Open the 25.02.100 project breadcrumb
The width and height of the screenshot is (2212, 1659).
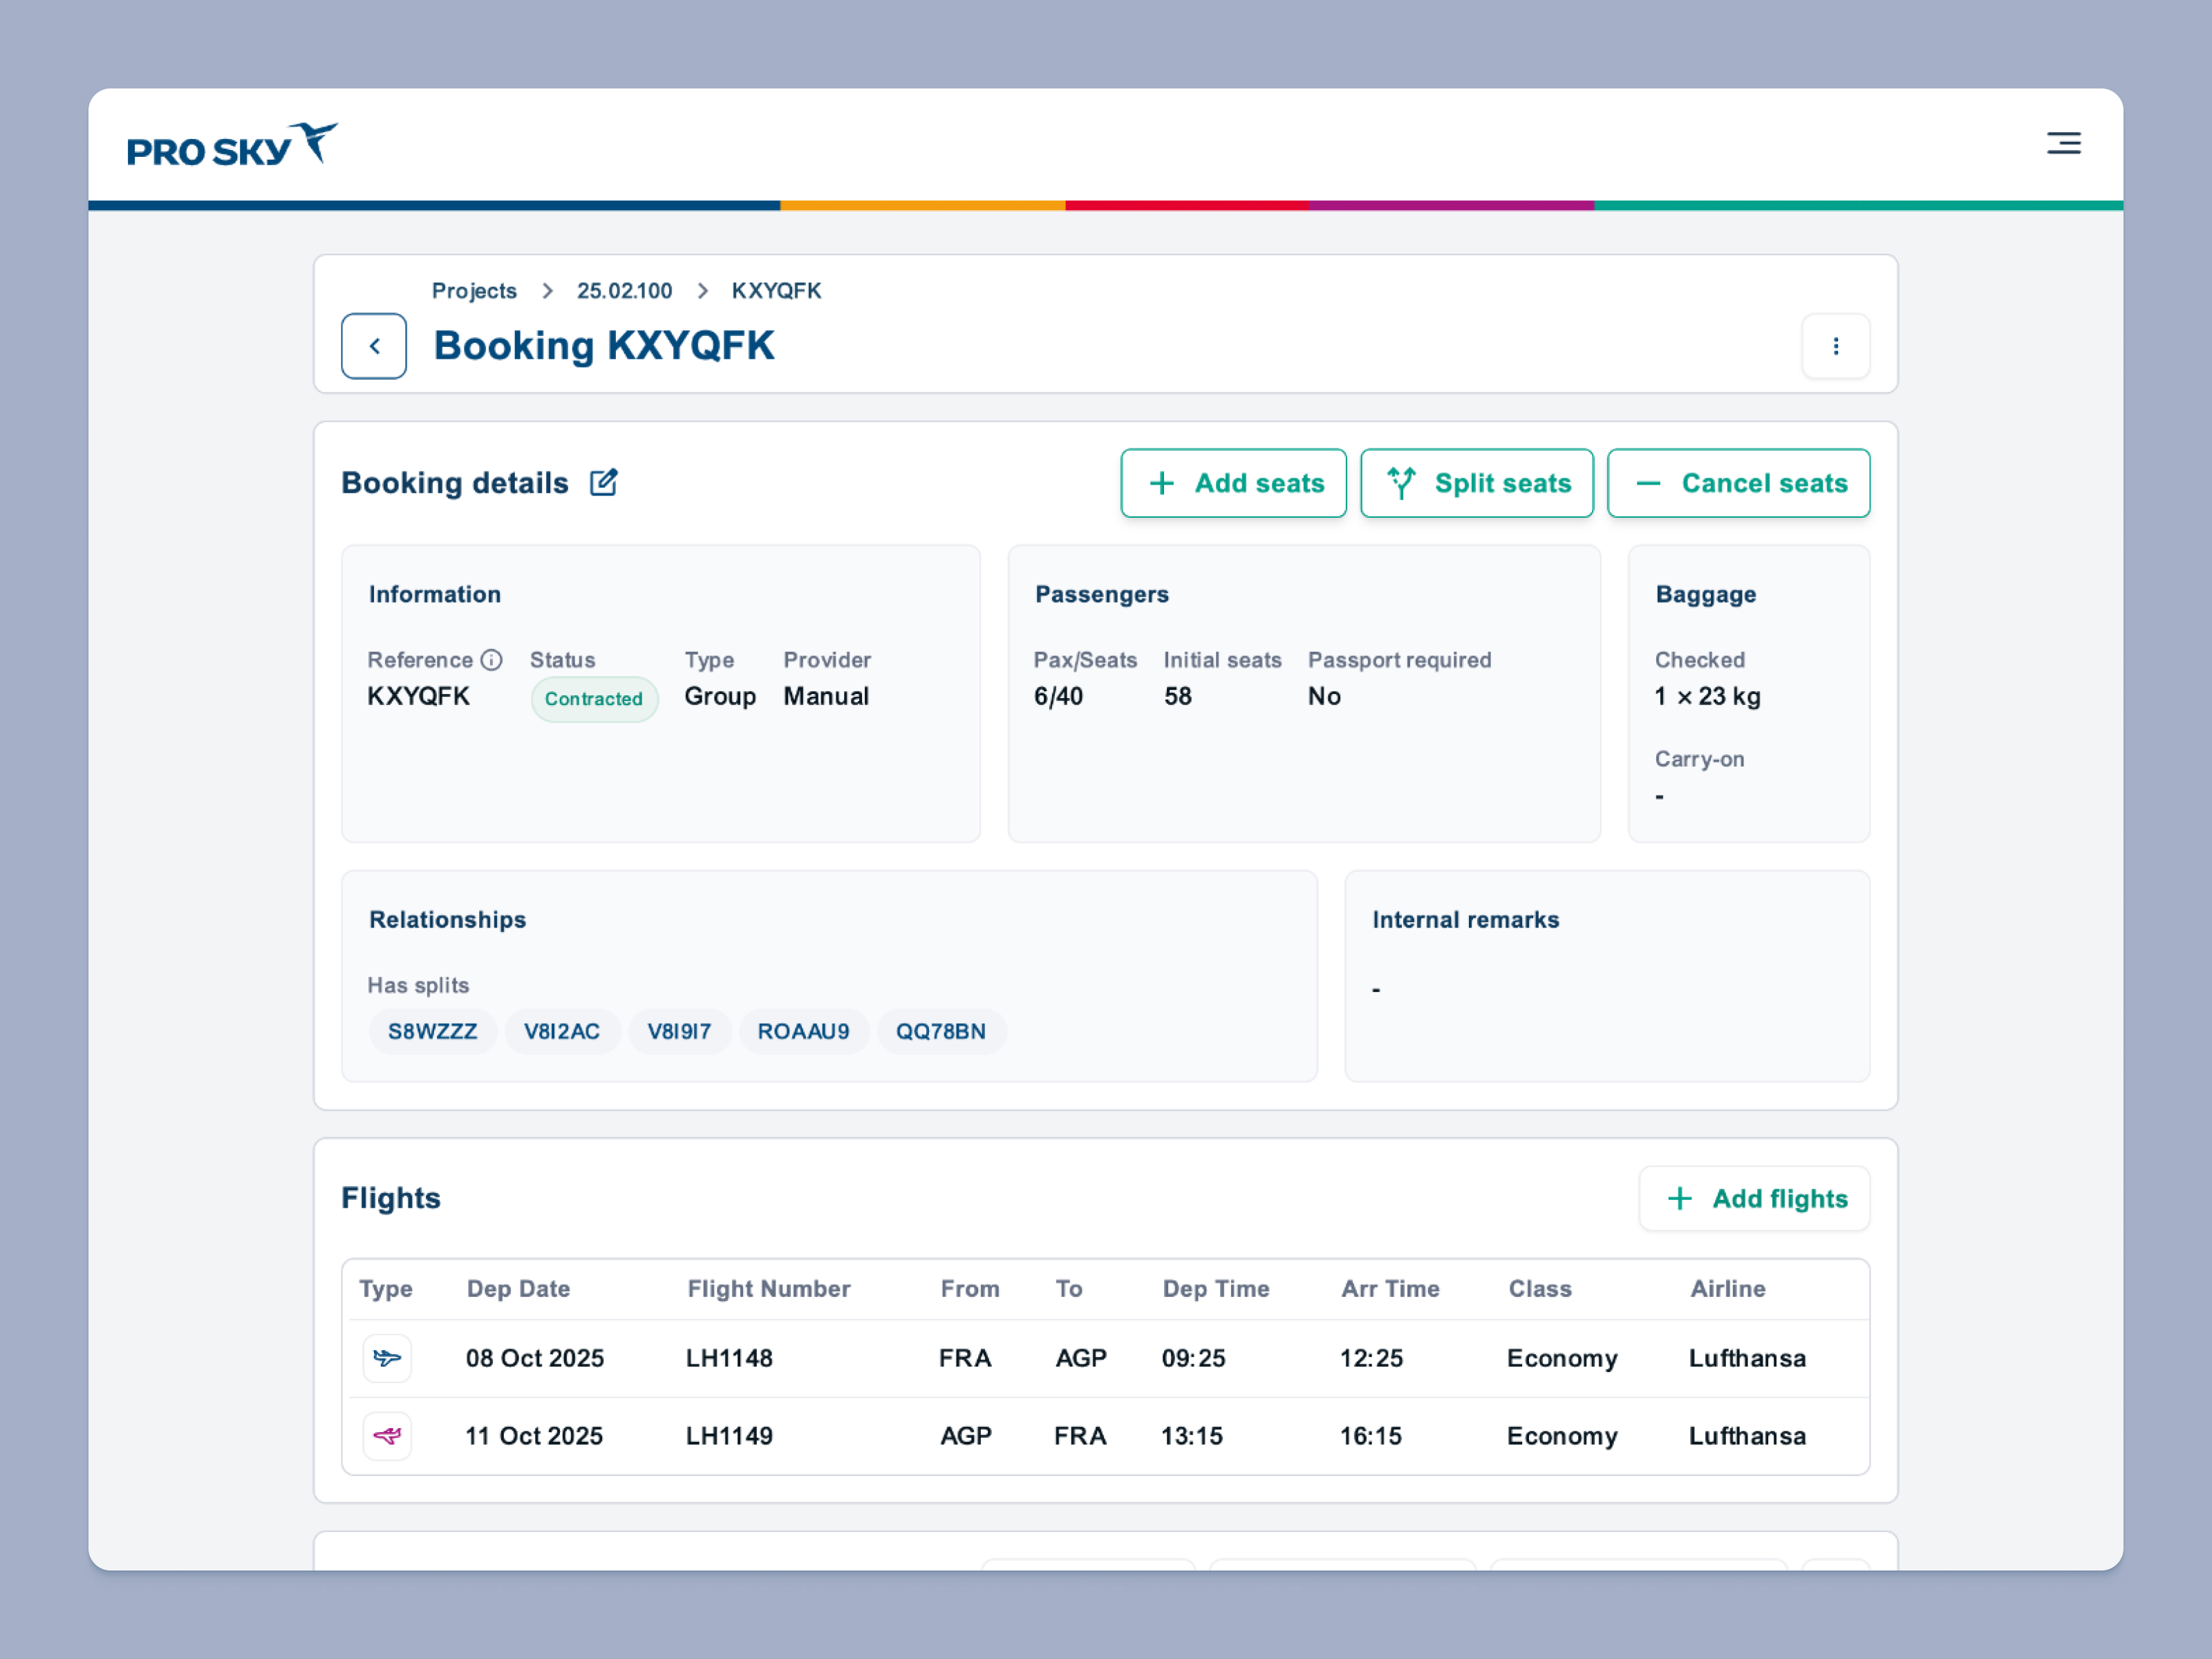(x=624, y=291)
